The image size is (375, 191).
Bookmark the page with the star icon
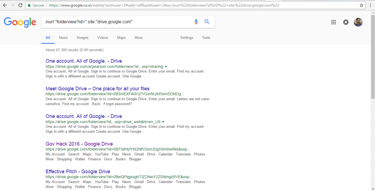pos(361,5)
